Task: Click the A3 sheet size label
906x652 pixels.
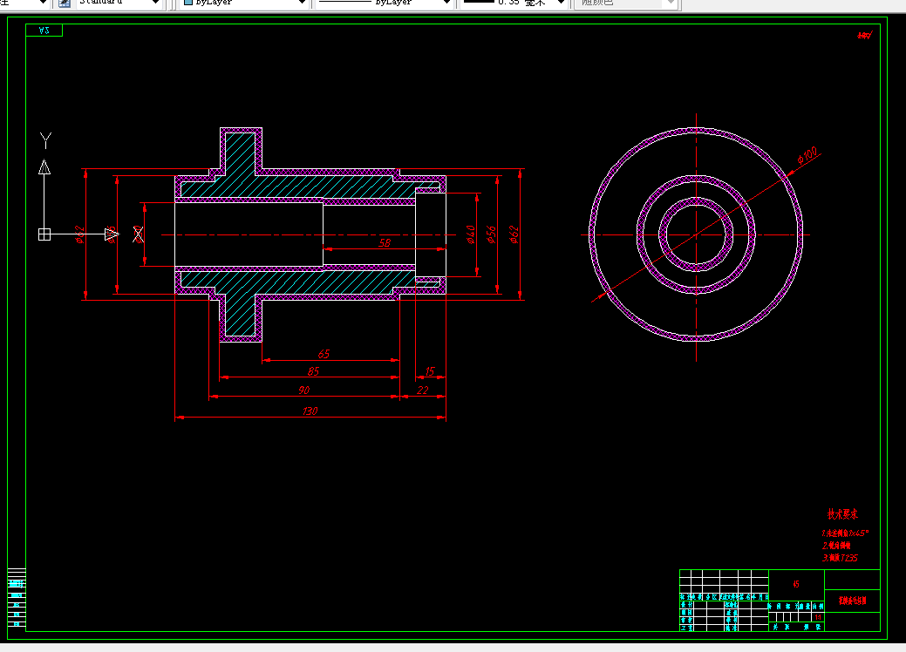Action: 44,30
